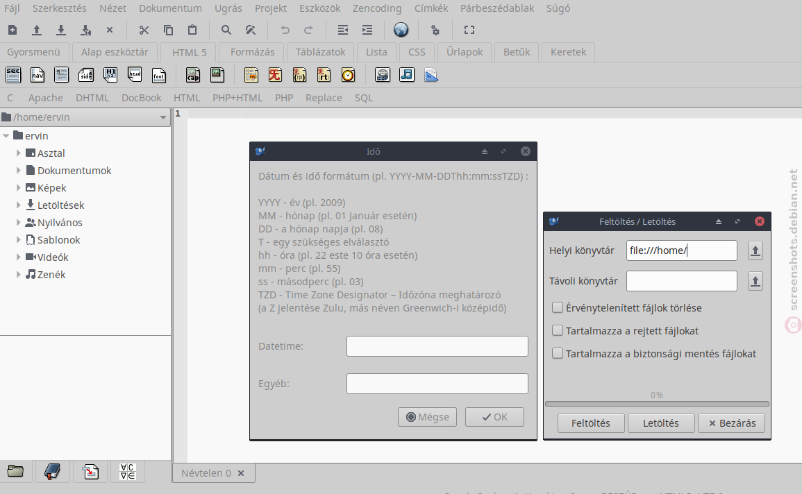Open the bookmarks book icon in sidebar
This screenshot has height=494, width=802.
[53, 471]
